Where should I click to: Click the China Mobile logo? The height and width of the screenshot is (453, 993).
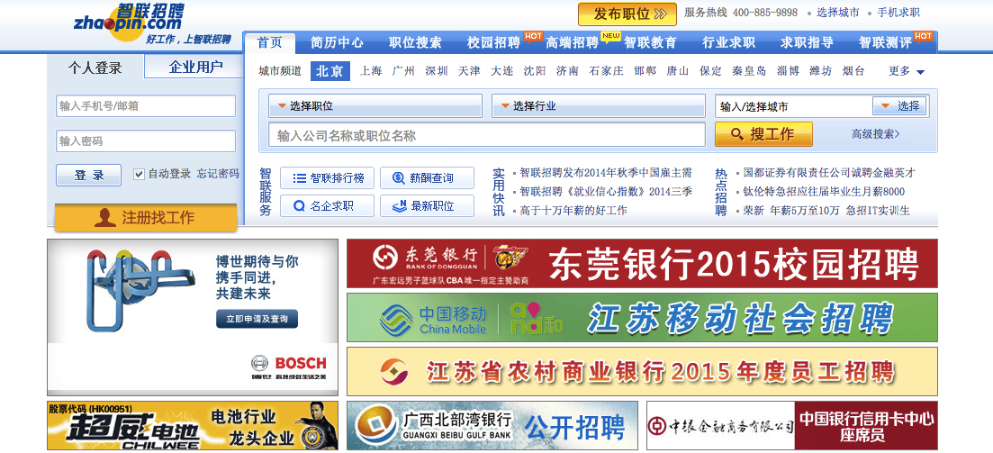point(433,319)
